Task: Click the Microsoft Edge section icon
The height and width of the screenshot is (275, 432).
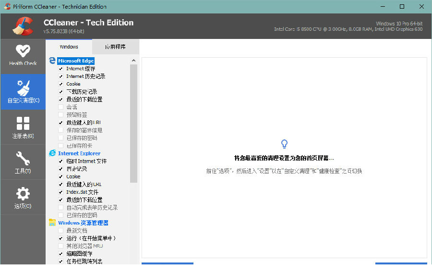Action: click(x=52, y=61)
